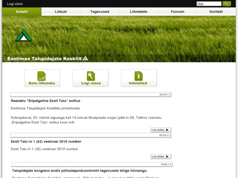Image resolution: width=238 pixels, height=178 pixels.
Task: Open the Esileht tab
Action: [x=22, y=12]
